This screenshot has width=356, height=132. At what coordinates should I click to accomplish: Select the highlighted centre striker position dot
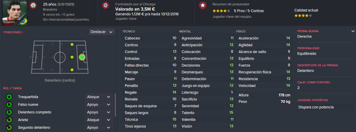82,57
